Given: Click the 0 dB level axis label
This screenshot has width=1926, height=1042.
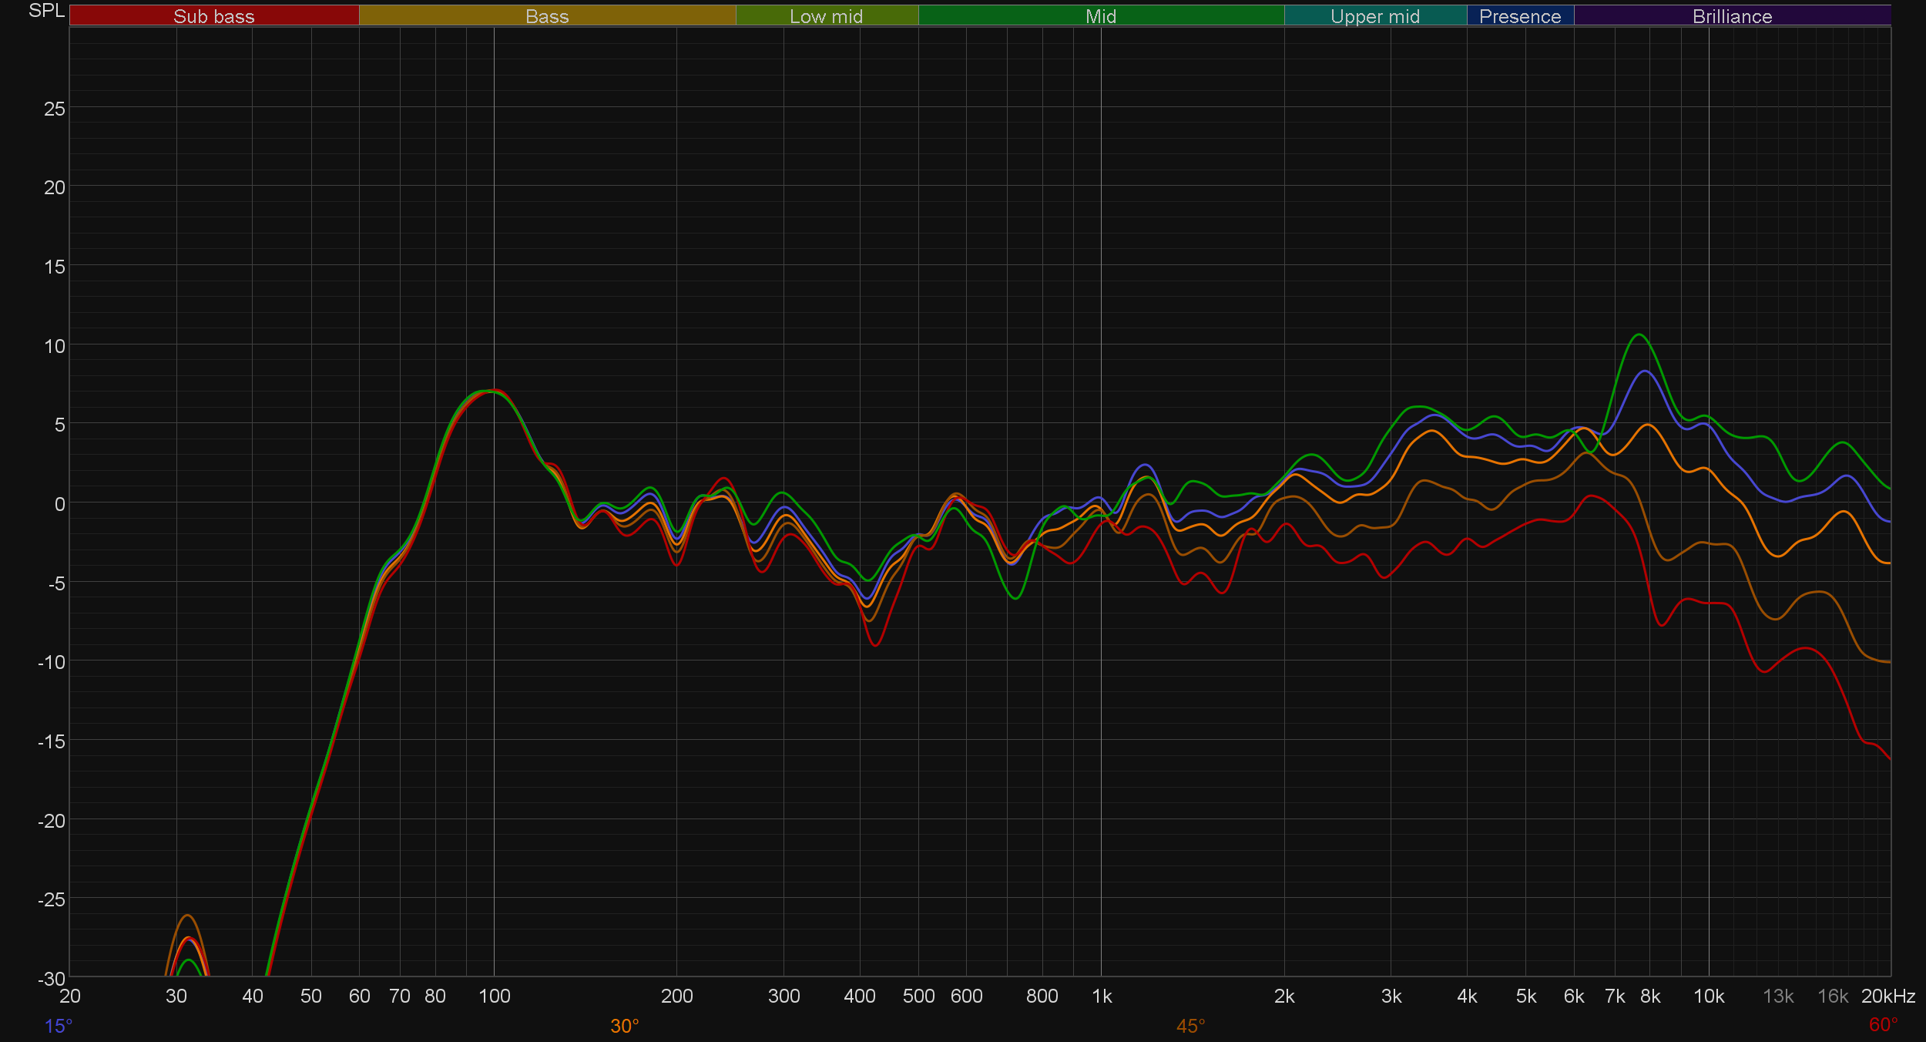Looking at the screenshot, I should [x=59, y=504].
